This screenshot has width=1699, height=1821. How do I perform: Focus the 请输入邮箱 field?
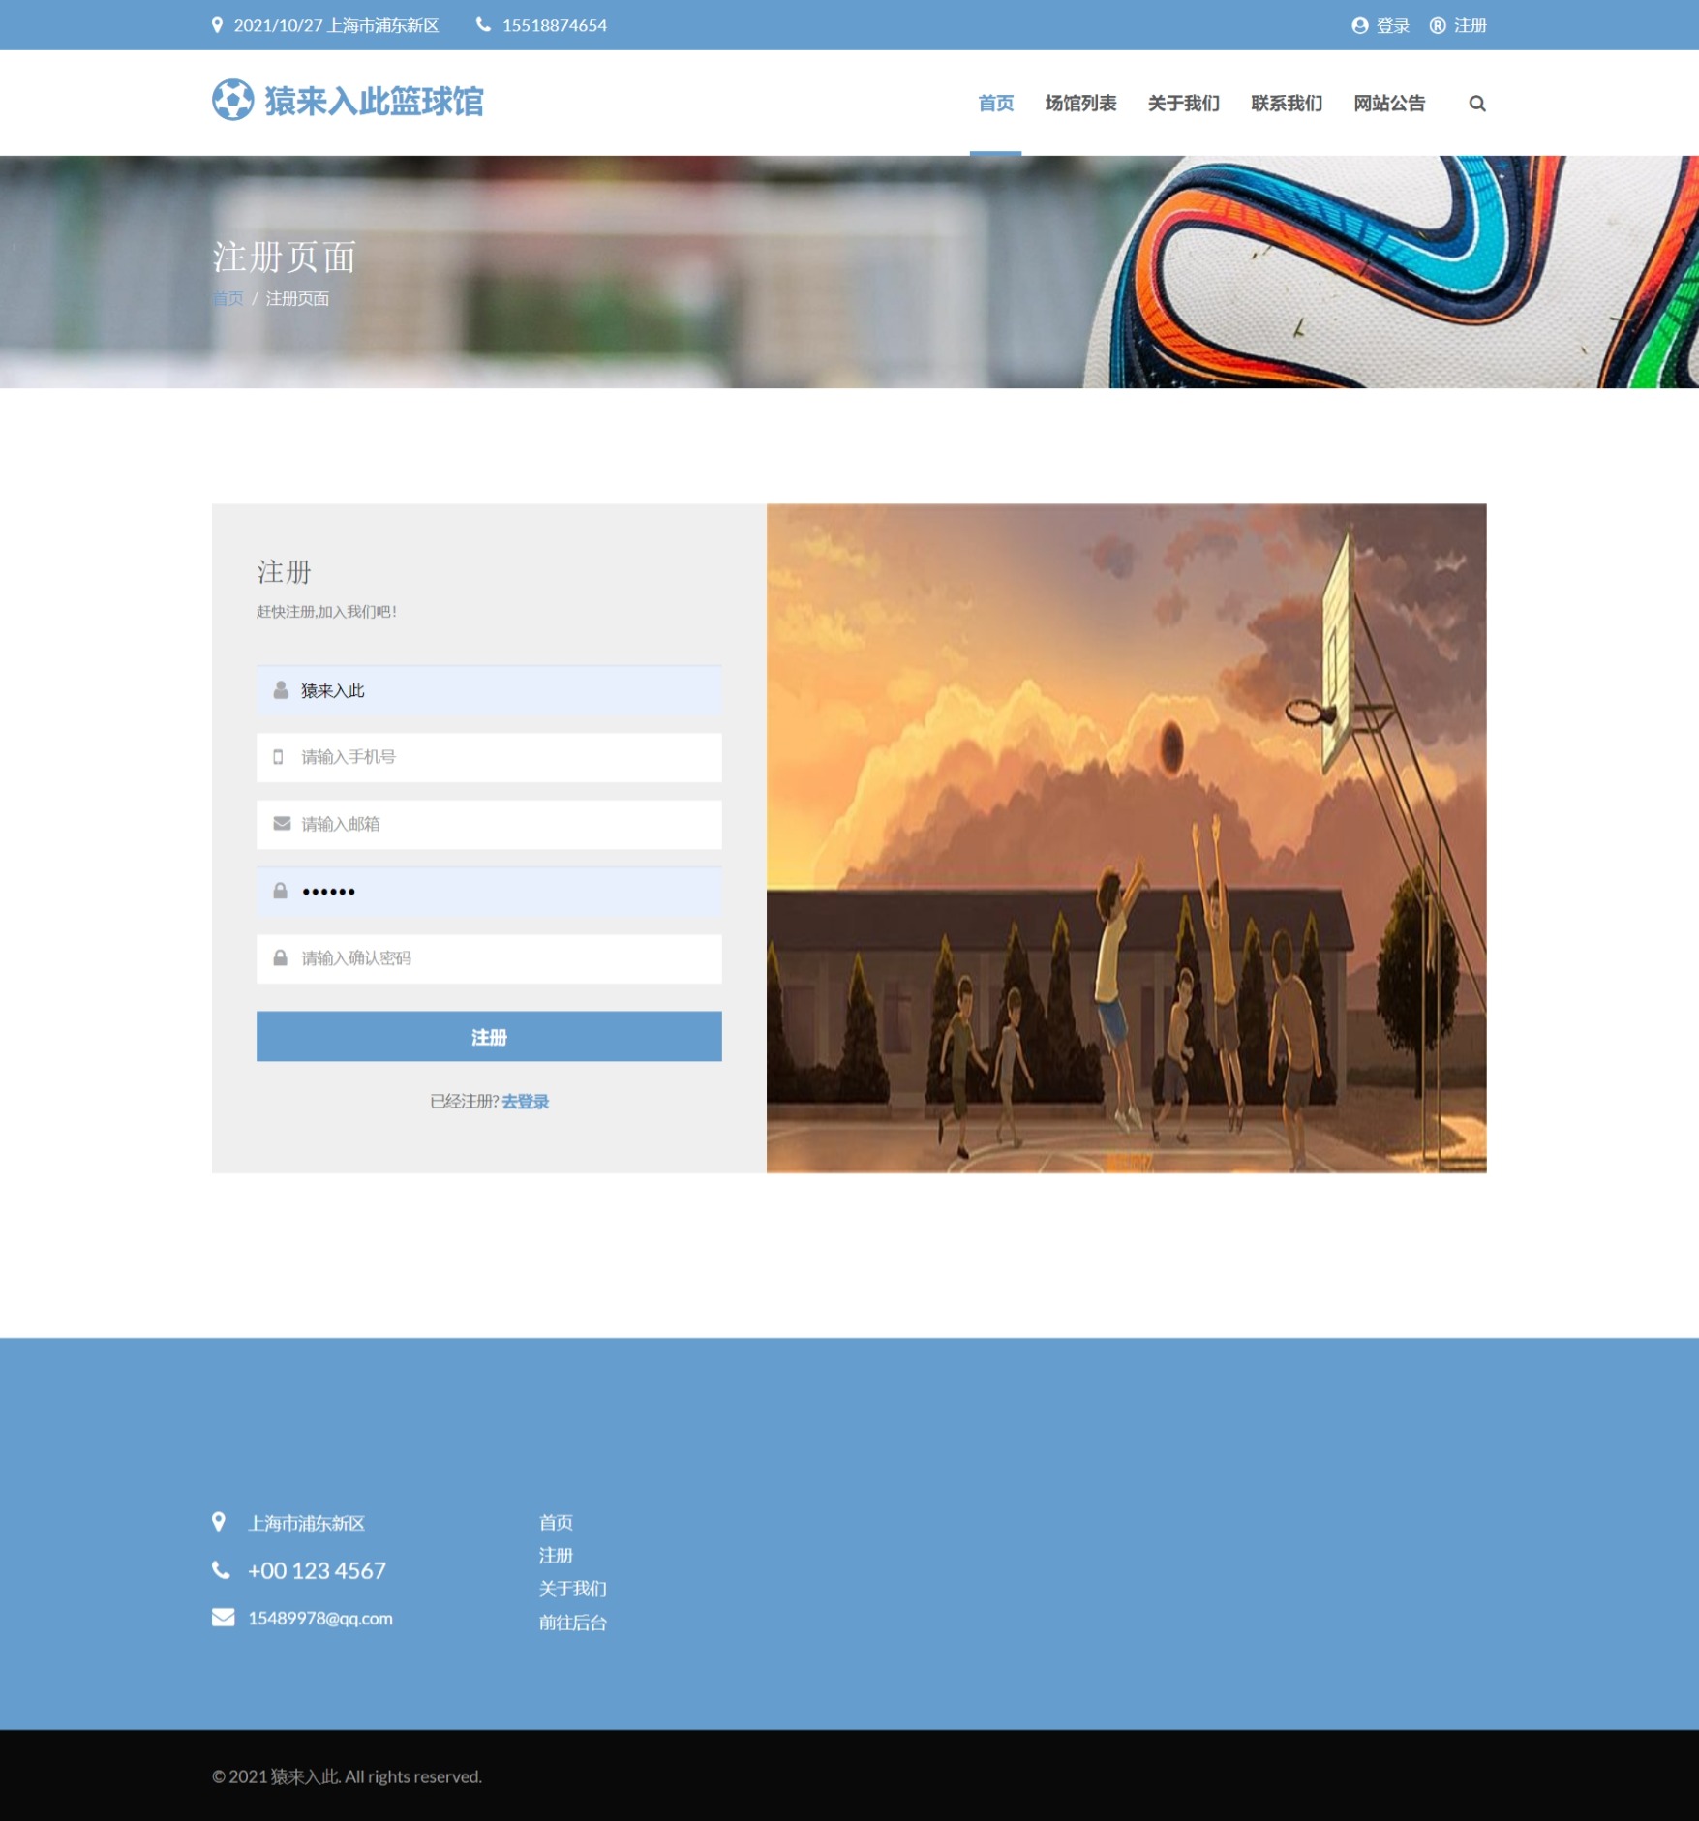pos(489,824)
